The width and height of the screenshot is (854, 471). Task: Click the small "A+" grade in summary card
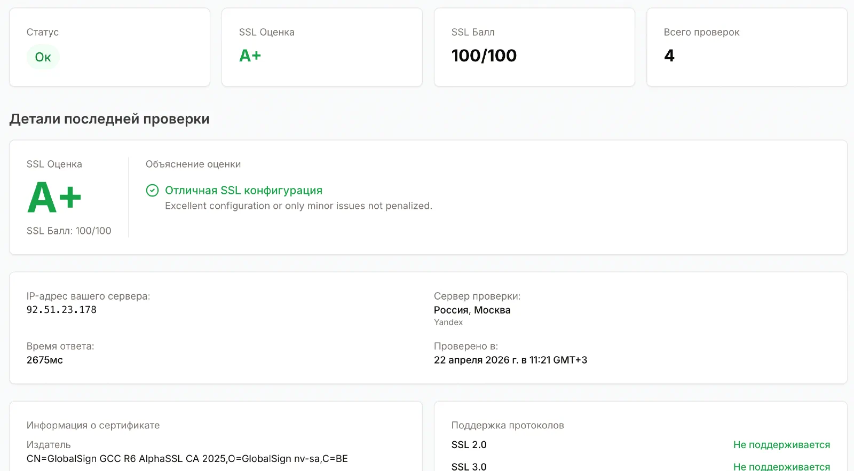[250, 56]
